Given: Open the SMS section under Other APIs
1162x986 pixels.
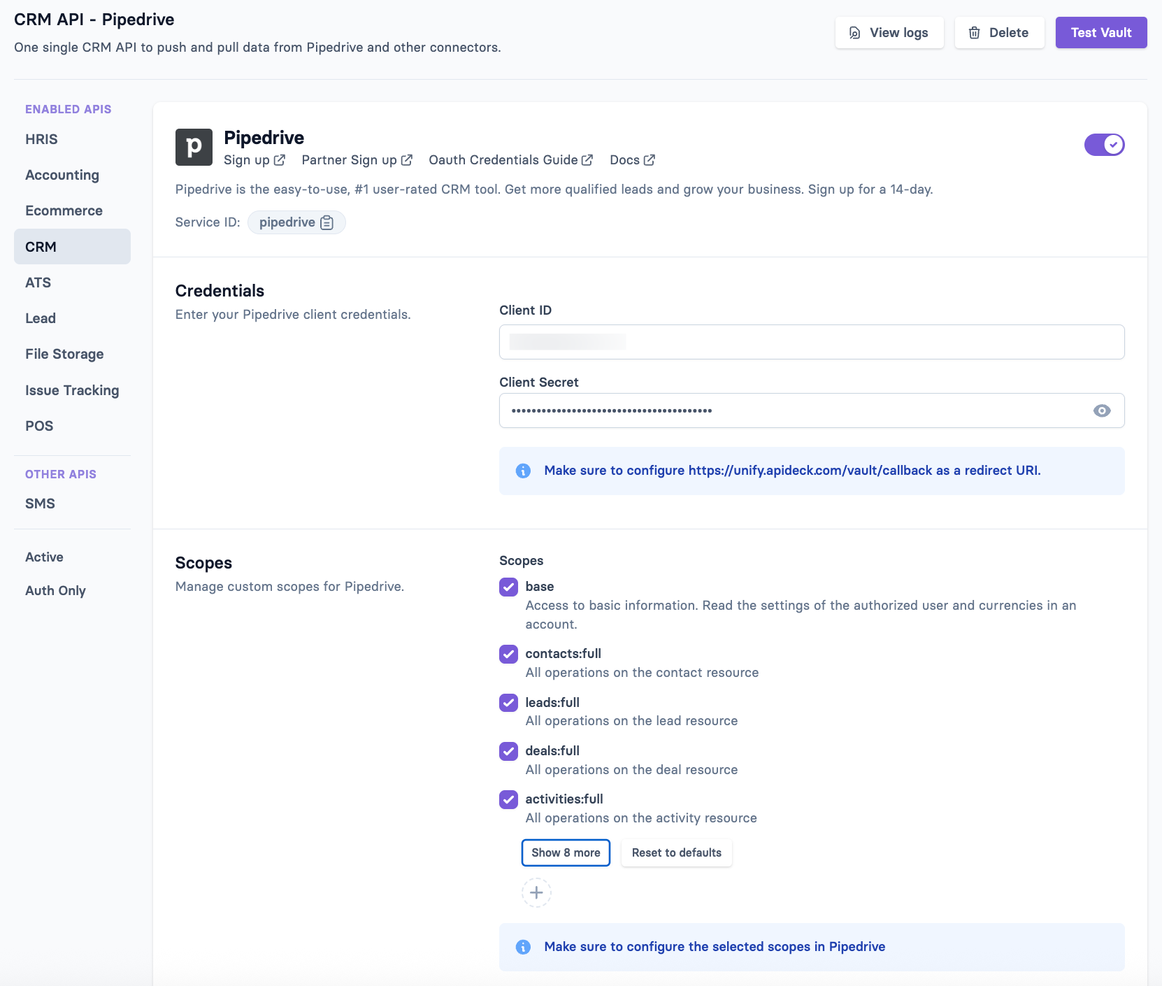Looking at the screenshot, I should click(40, 503).
